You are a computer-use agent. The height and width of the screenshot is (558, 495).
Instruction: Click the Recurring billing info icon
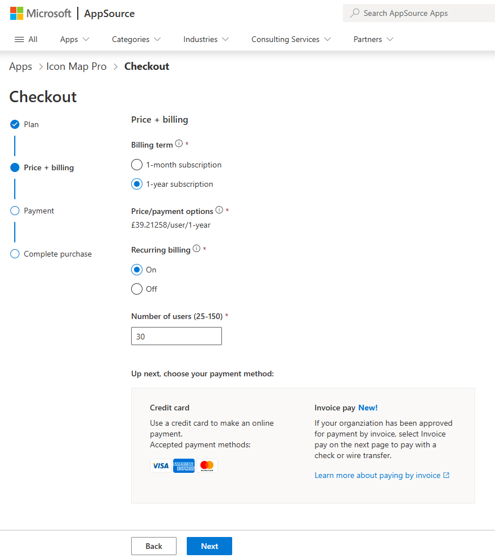coord(196,249)
